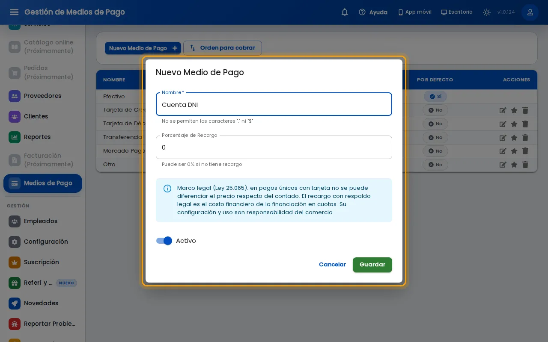Toggle the Activo switch off
This screenshot has width=548, height=342.
[x=164, y=241]
